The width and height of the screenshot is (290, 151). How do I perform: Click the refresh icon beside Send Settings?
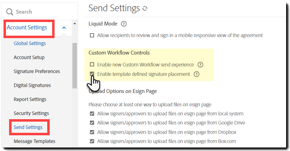click(x=145, y=8)
